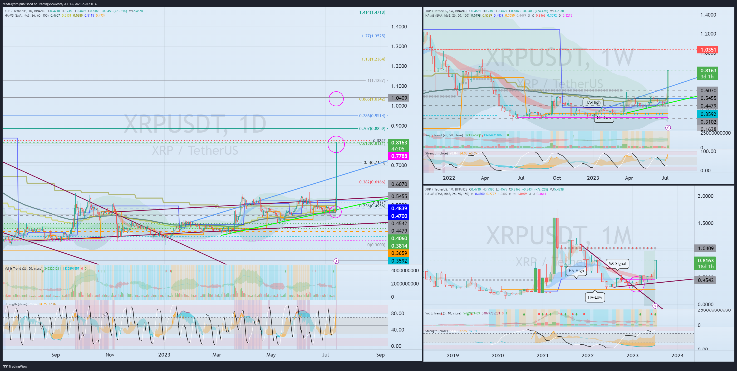The width and height of the screenshot is (737, 371).
Task: Click the 0.3102 price tag on weekly chart
Action: point(707,122)
